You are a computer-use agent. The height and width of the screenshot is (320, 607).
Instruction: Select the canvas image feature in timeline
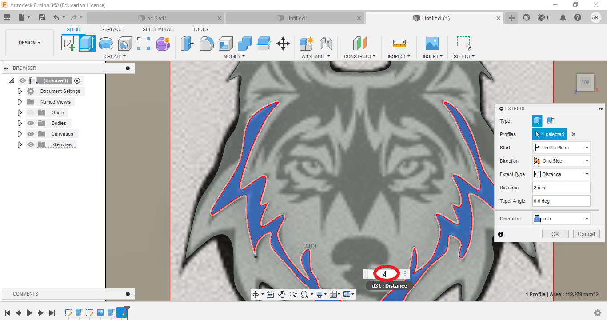(x=100, y=312)
